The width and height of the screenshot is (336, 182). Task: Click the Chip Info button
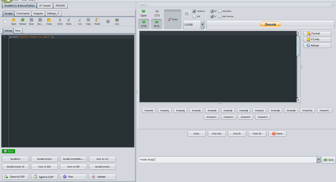[x=217, y=133]
